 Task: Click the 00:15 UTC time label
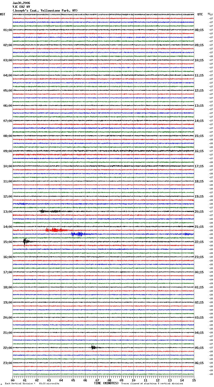[199, 272]
